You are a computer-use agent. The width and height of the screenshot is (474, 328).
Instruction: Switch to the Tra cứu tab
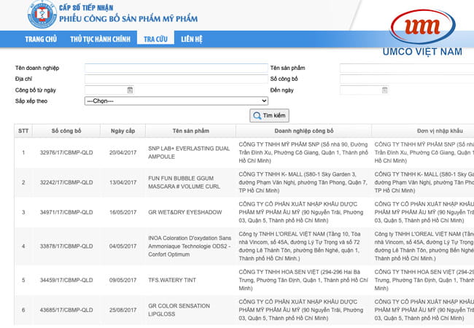point(155,39)
